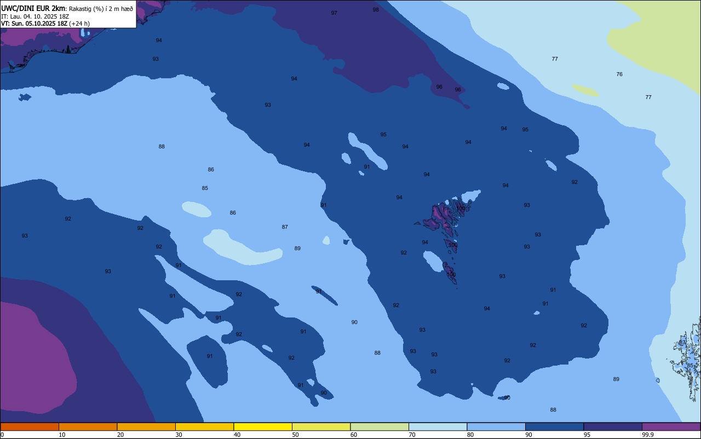Screen dimensions: 701x439
Task: Click the small yellow-green patch beside the "77" values
Action: click(x=585, y=90)
